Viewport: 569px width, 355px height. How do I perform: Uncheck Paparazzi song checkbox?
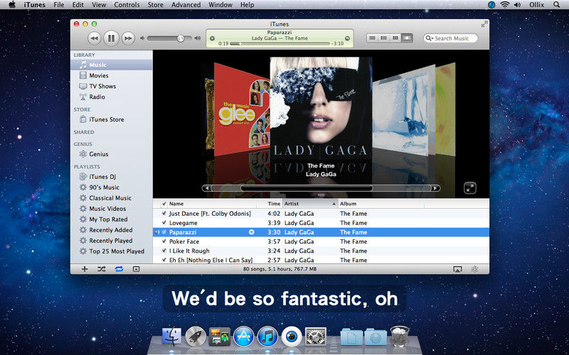(x=164, y=232)
